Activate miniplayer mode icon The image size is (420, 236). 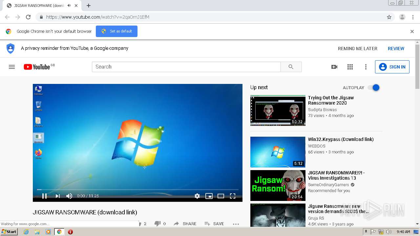point(209,196)
